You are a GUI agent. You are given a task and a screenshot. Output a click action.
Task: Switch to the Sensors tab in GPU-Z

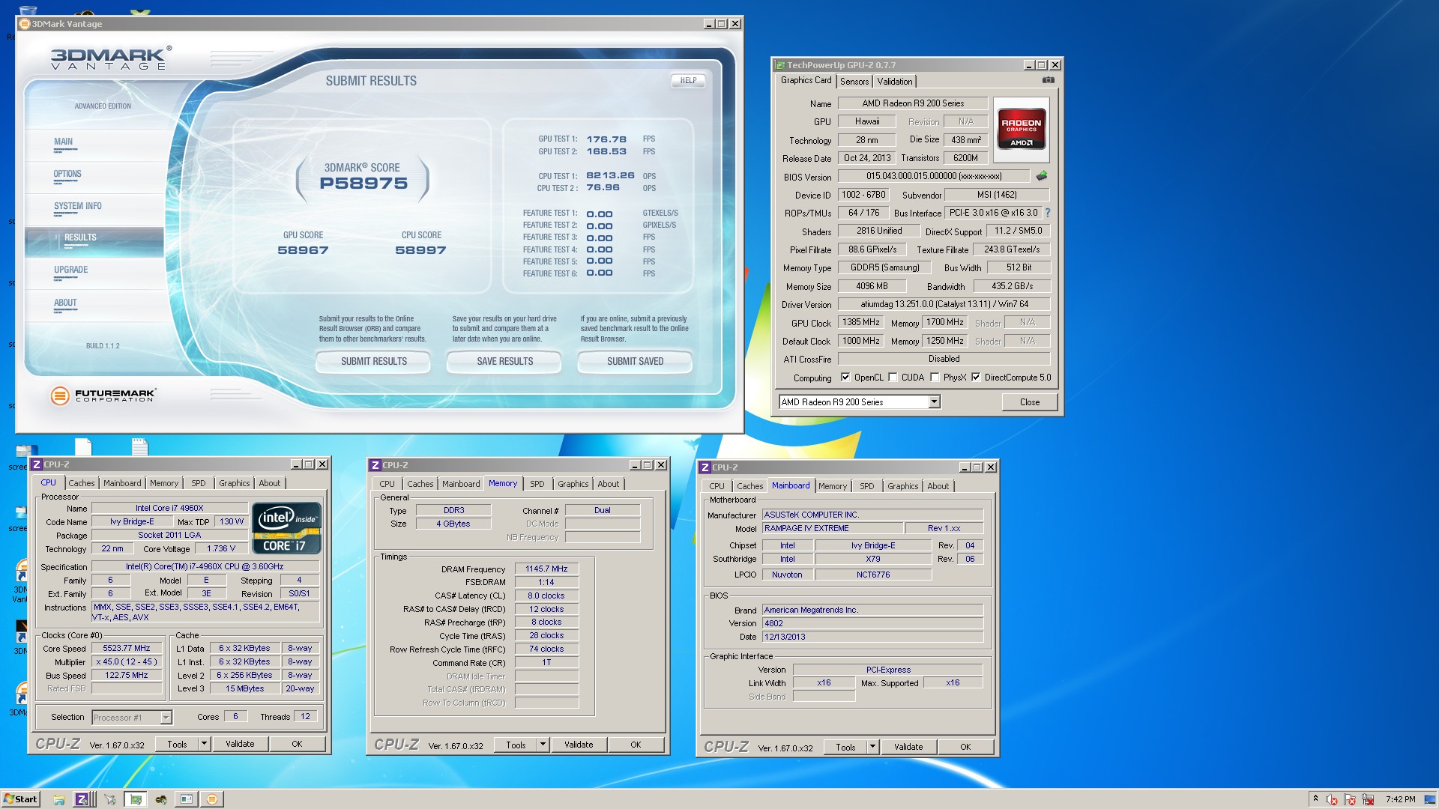pos(854,82)
